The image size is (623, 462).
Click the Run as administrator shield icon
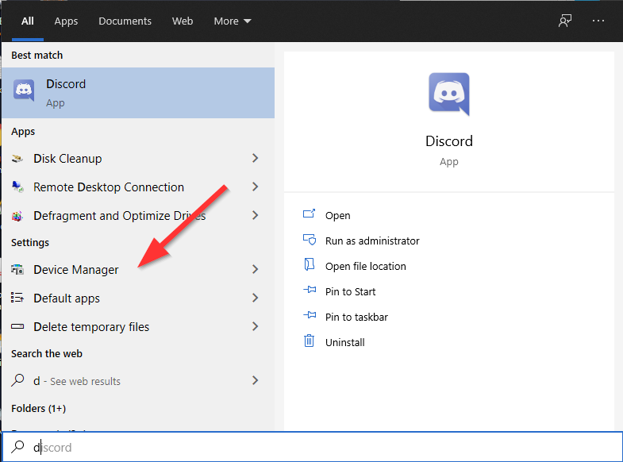[x=310, y=240]
